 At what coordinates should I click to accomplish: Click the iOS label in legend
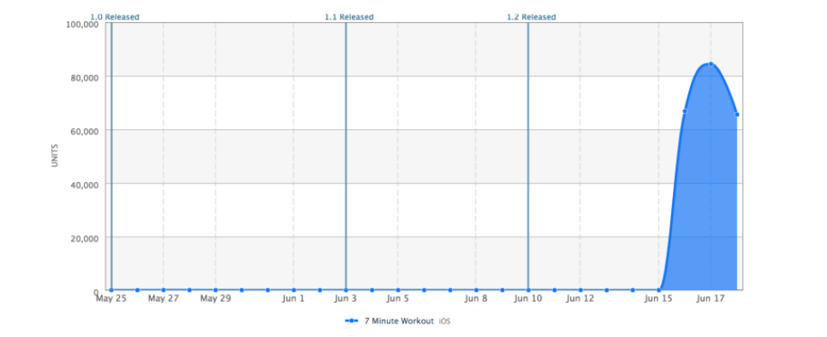point(444,322)
